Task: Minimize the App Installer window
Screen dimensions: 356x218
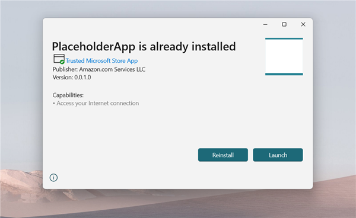Action: pos(265,24)
